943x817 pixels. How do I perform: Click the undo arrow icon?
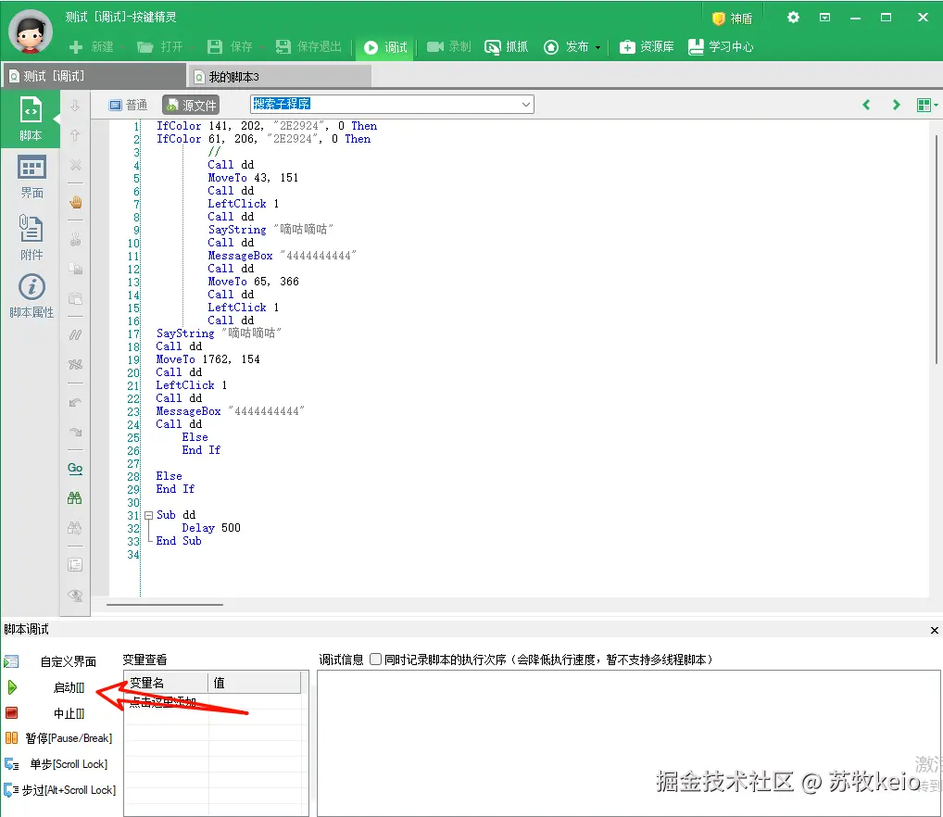(75, 402)
